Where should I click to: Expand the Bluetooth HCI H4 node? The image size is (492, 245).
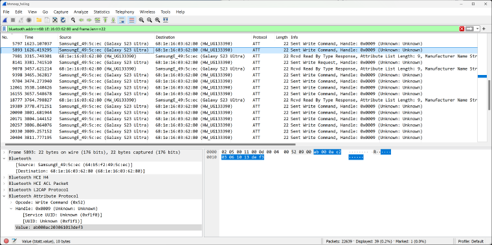coord(4,177)
